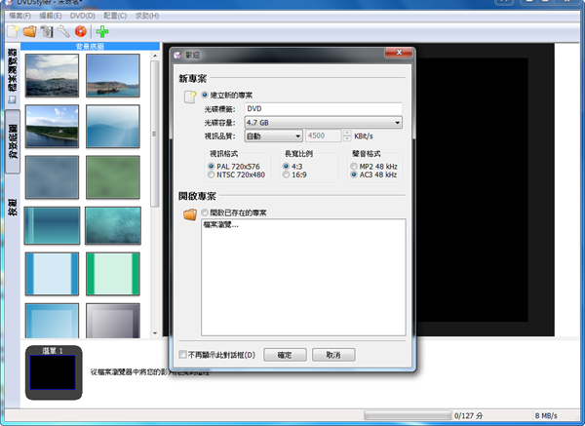This screenshot has width=585, height=426.
Task: Click 8 MB/s status bar entry
Action: [x=546, y=415]
